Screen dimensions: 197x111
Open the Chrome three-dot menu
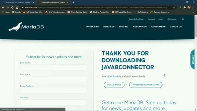[x=194, y=7]
